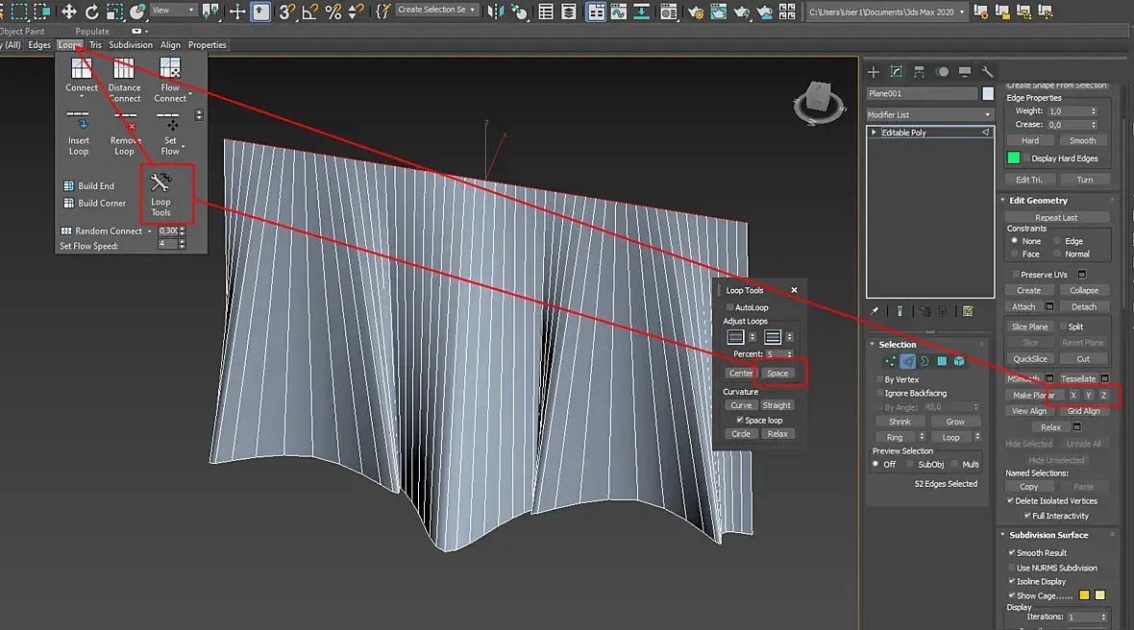The image size is (1134, 630).
Task: Open the Modifier List dropdown
Action: pos(929,114)
